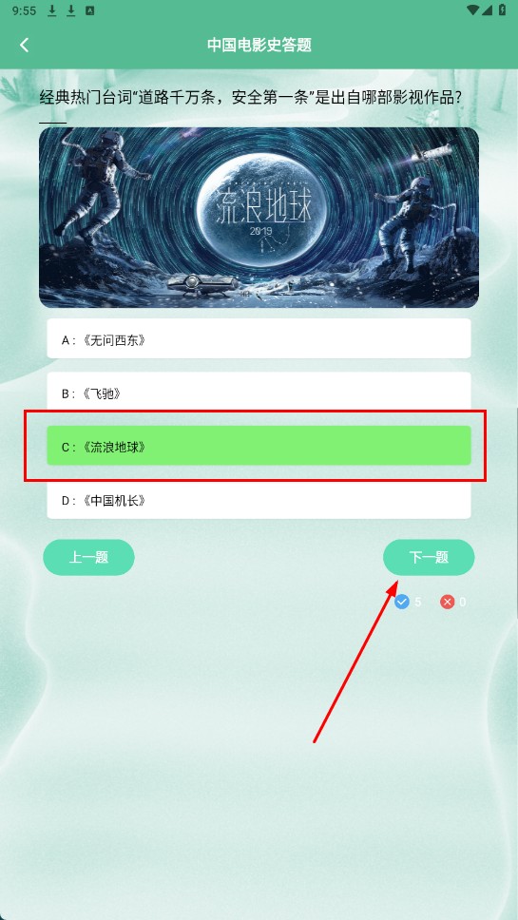Tap the 流浪地球 movie poster image
Viewport: 518px width, 920px height.
pos(259,218)
